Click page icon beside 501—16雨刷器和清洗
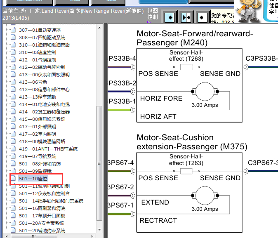The height and width of the screenshot is (238, 278). tap(13, 208)
